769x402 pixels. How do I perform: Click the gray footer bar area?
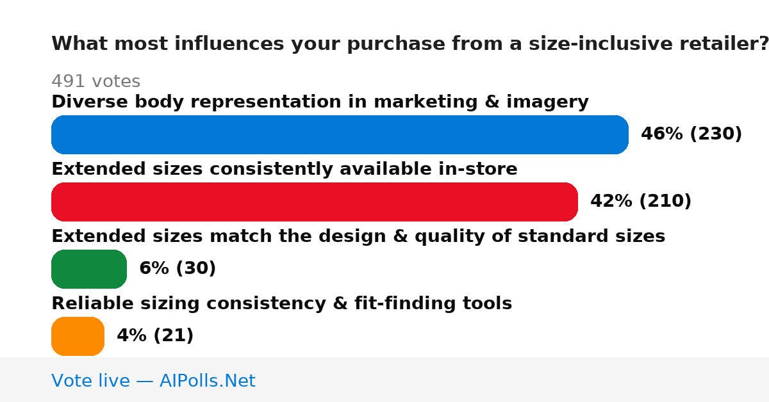(x=384, y=380)
